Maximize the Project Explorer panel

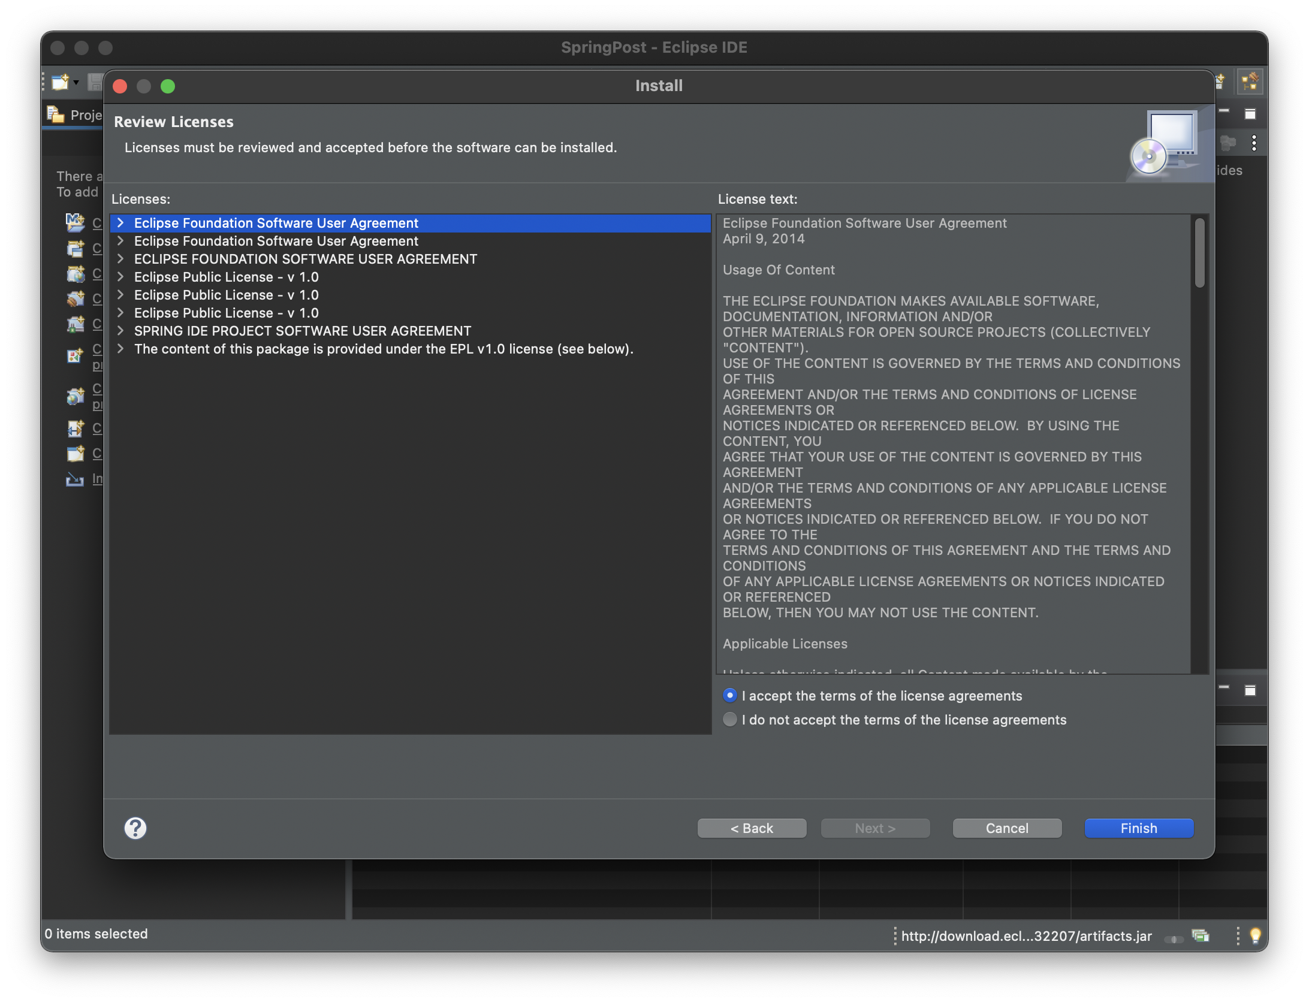pos(1250,114)
